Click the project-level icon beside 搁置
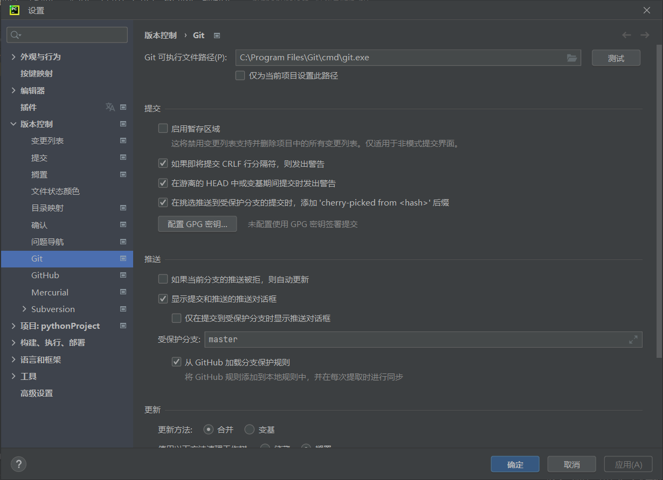Image resolution: width=663 pixels, height=480 pixels. (x=123, y=174)
